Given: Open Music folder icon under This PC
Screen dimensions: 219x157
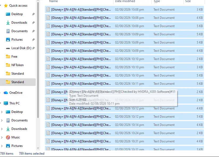Looking at the screenshot, I should 8,137.
